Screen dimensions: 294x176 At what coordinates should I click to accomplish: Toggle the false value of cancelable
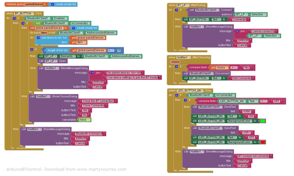85,120
